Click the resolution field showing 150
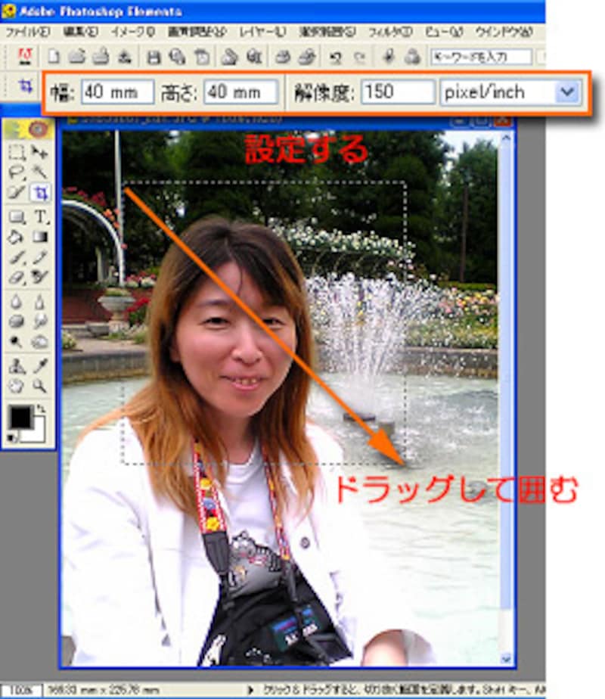The width and height of the screenshot is (605, 699). [396, 92]
